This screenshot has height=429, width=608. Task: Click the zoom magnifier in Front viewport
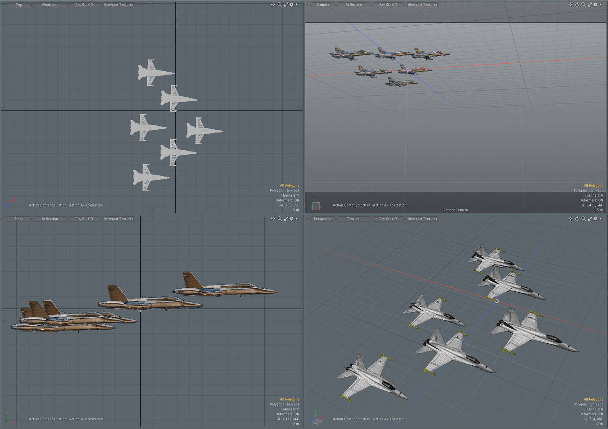click(280, 219)
